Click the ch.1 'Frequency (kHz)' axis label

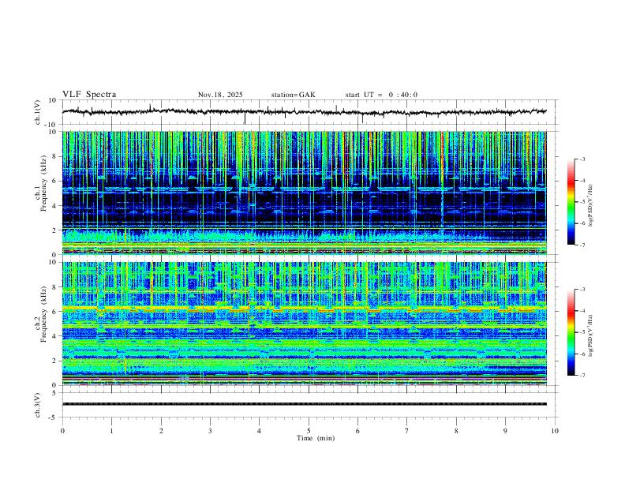pos(43,183)
